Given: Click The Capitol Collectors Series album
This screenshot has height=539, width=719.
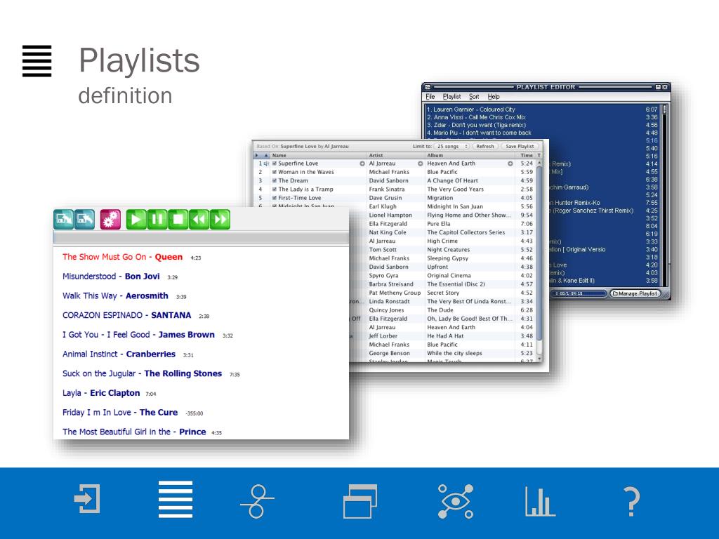Looking at the screenshot, I should coord(466,232).
